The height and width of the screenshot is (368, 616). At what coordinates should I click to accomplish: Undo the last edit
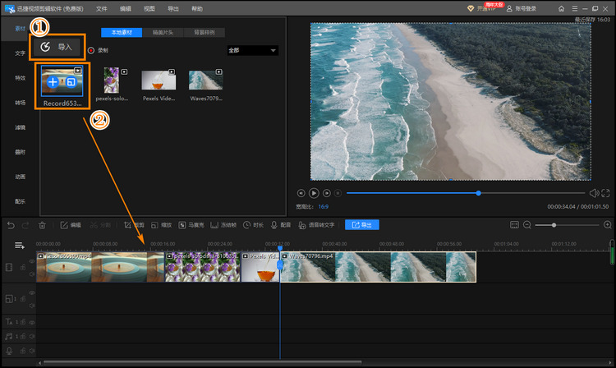[x=11, y=225]
